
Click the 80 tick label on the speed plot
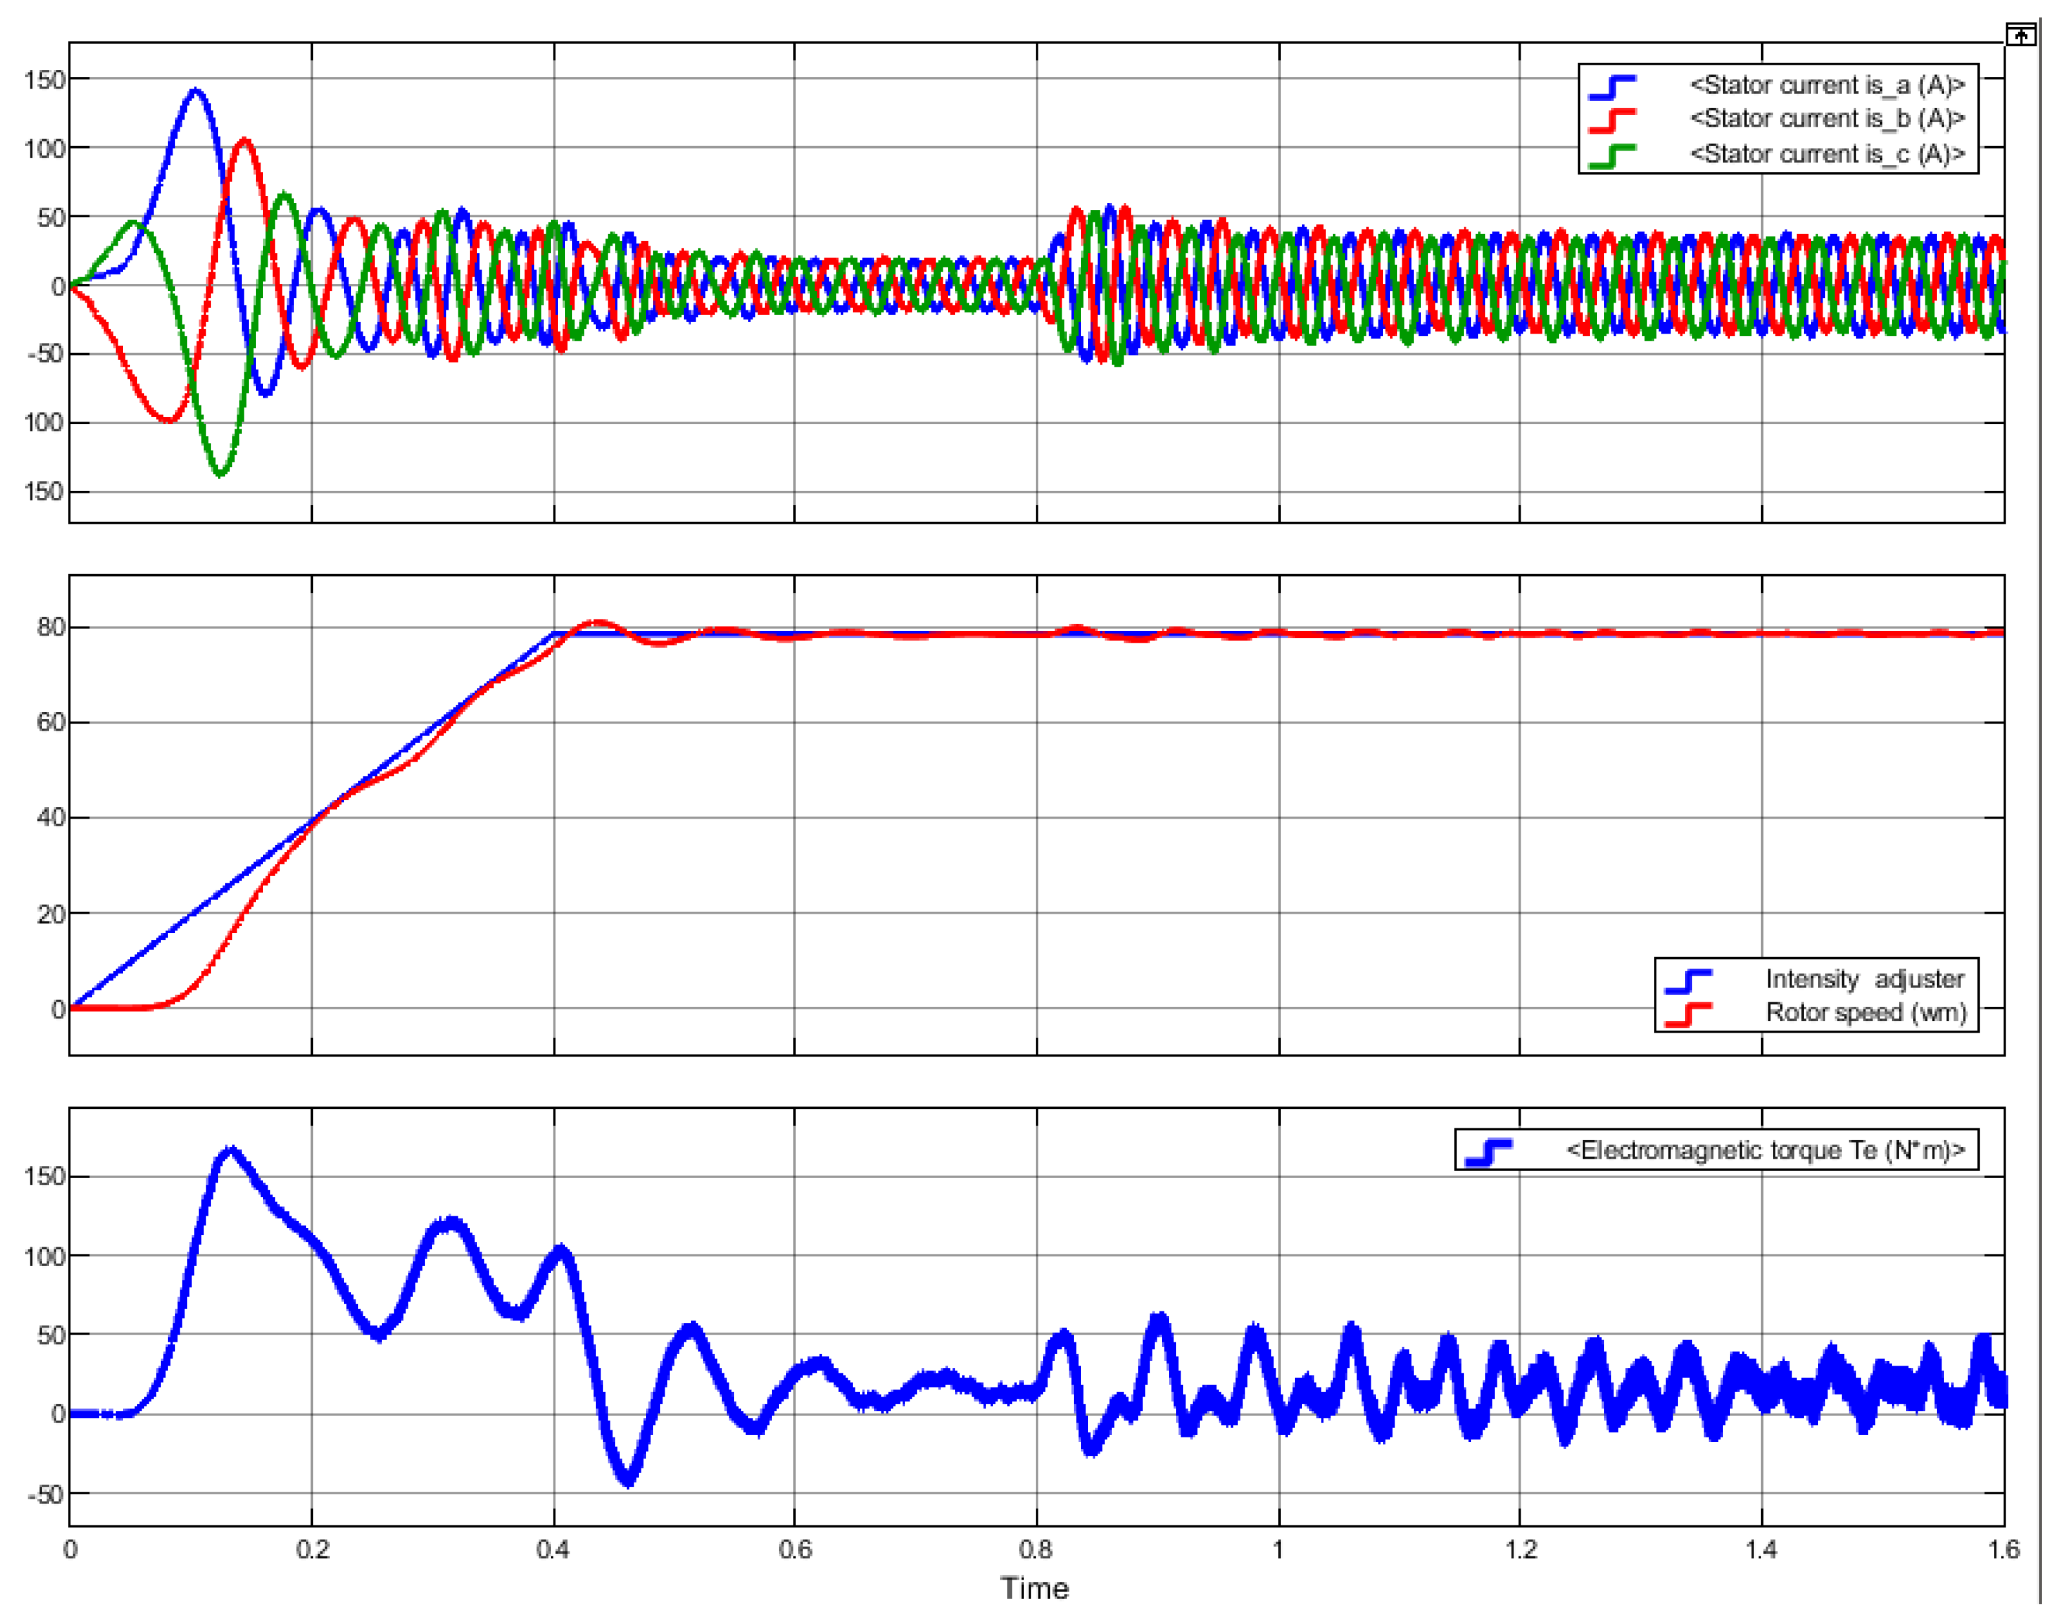pos(51,627)
